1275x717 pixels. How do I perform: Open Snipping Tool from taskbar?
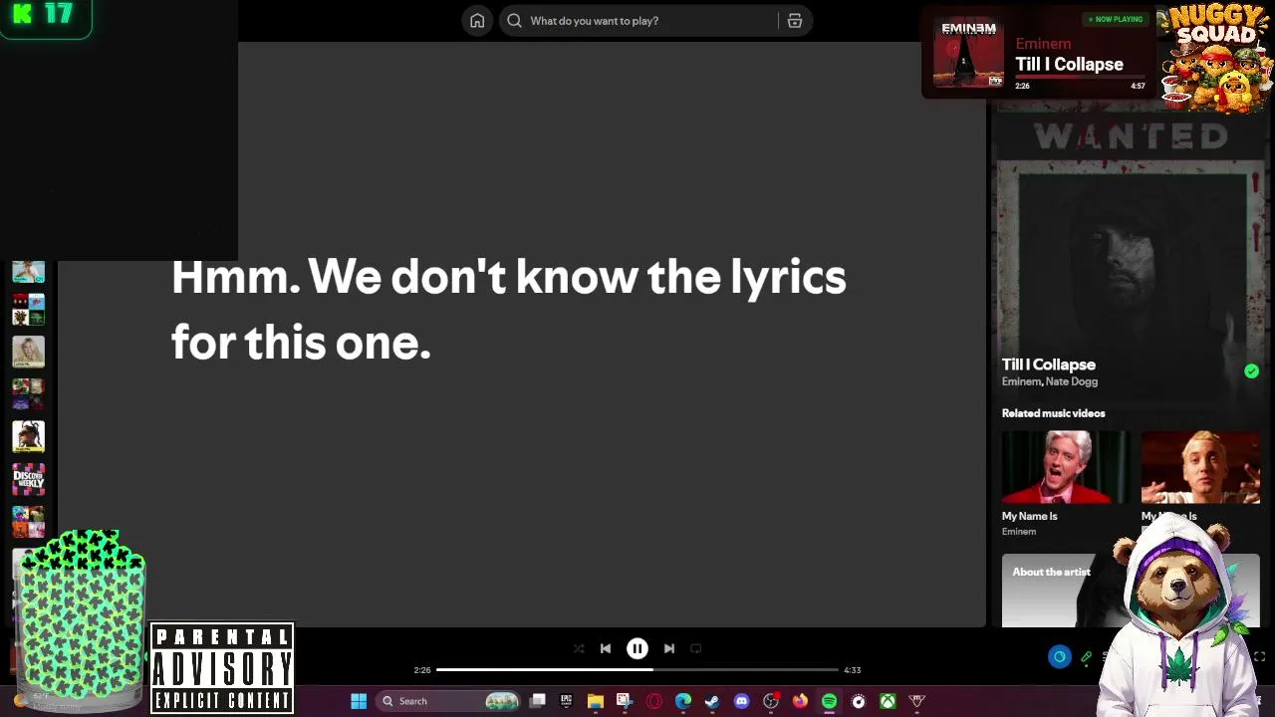point(625,701)
